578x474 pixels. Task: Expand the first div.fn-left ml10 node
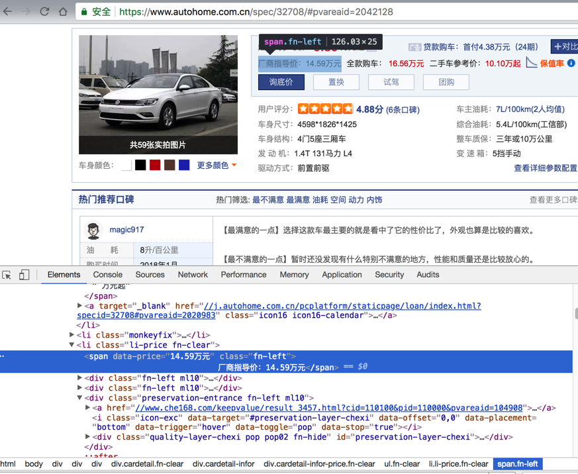(x=79, y=378)
